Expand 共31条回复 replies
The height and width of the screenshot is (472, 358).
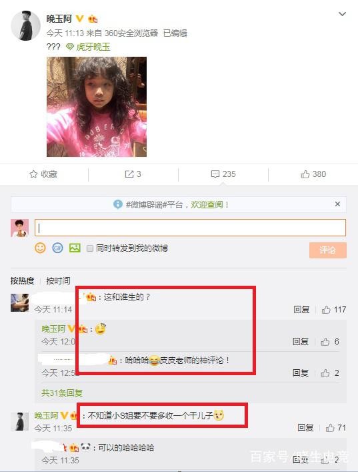[x=62, y=393]
